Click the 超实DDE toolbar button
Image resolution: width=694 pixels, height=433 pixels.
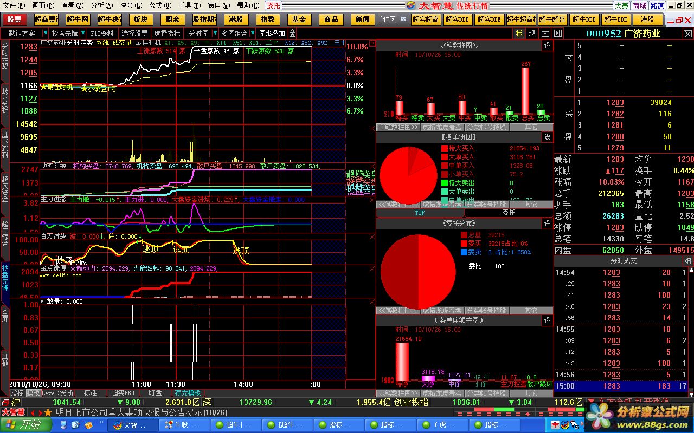coord(490,19)
